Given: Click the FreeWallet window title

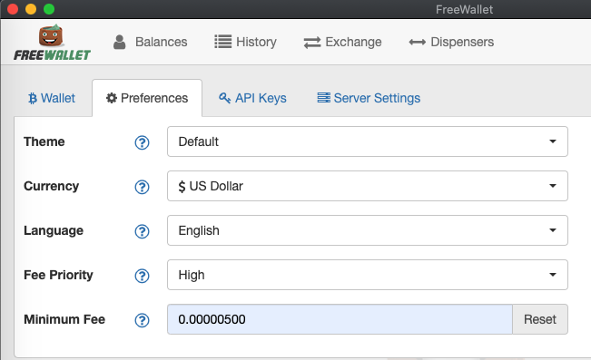Looking at the screenshot, I should pyautogui.click(x=464, y=9).
